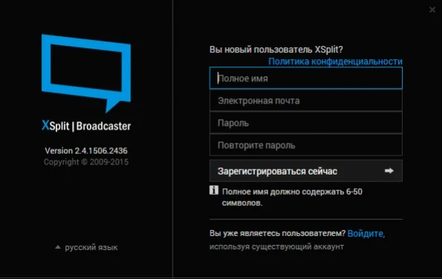Open the русский язык language selector

pos(86,247)
